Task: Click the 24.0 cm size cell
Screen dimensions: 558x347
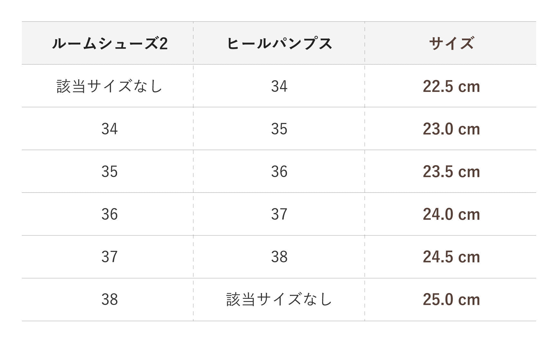Action: click(x=451, y=214)
